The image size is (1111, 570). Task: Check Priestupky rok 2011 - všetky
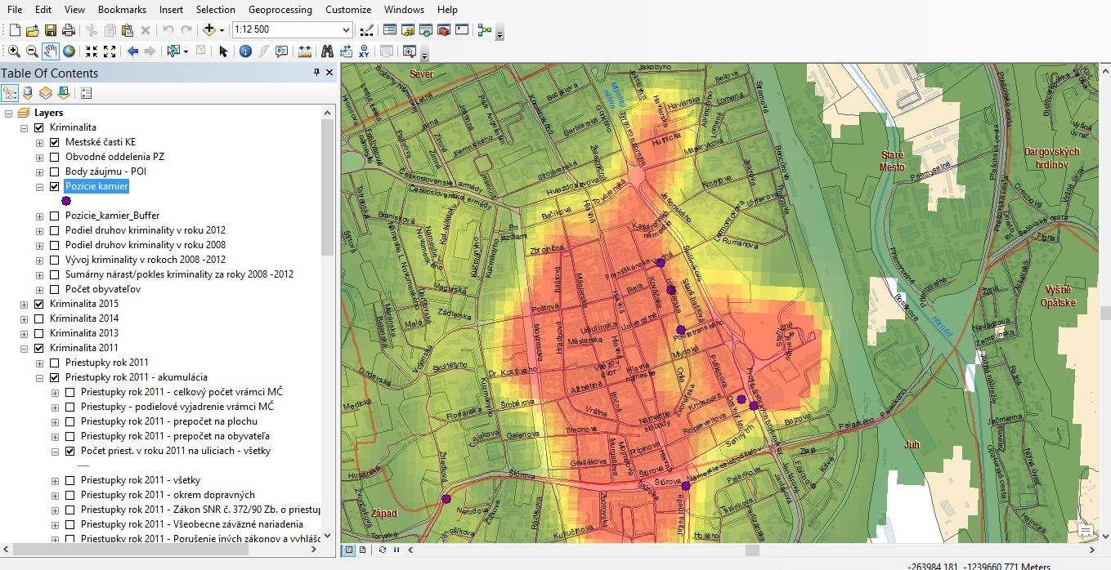tap(69, 480)
